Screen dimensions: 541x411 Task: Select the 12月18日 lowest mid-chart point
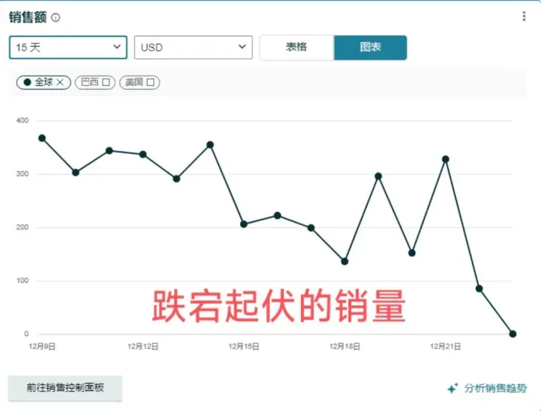345,261
